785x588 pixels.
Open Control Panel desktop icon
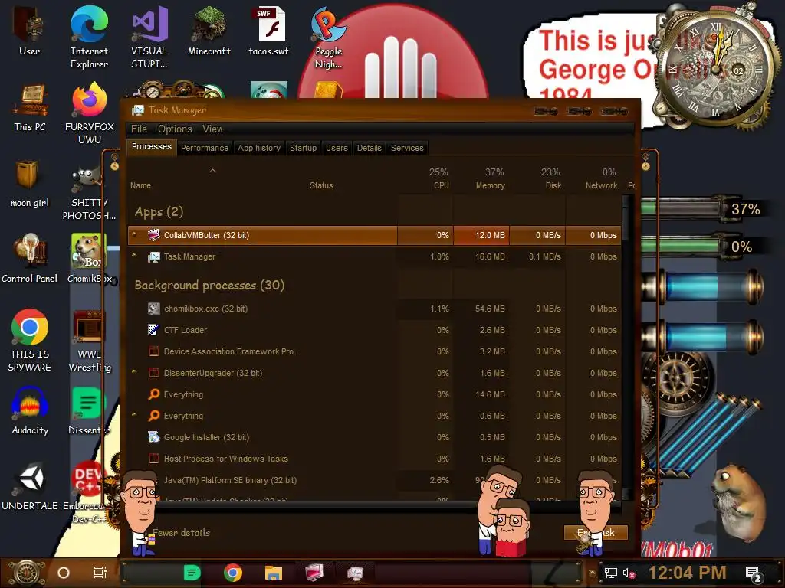pyautogui.click(x=30, y=258)
